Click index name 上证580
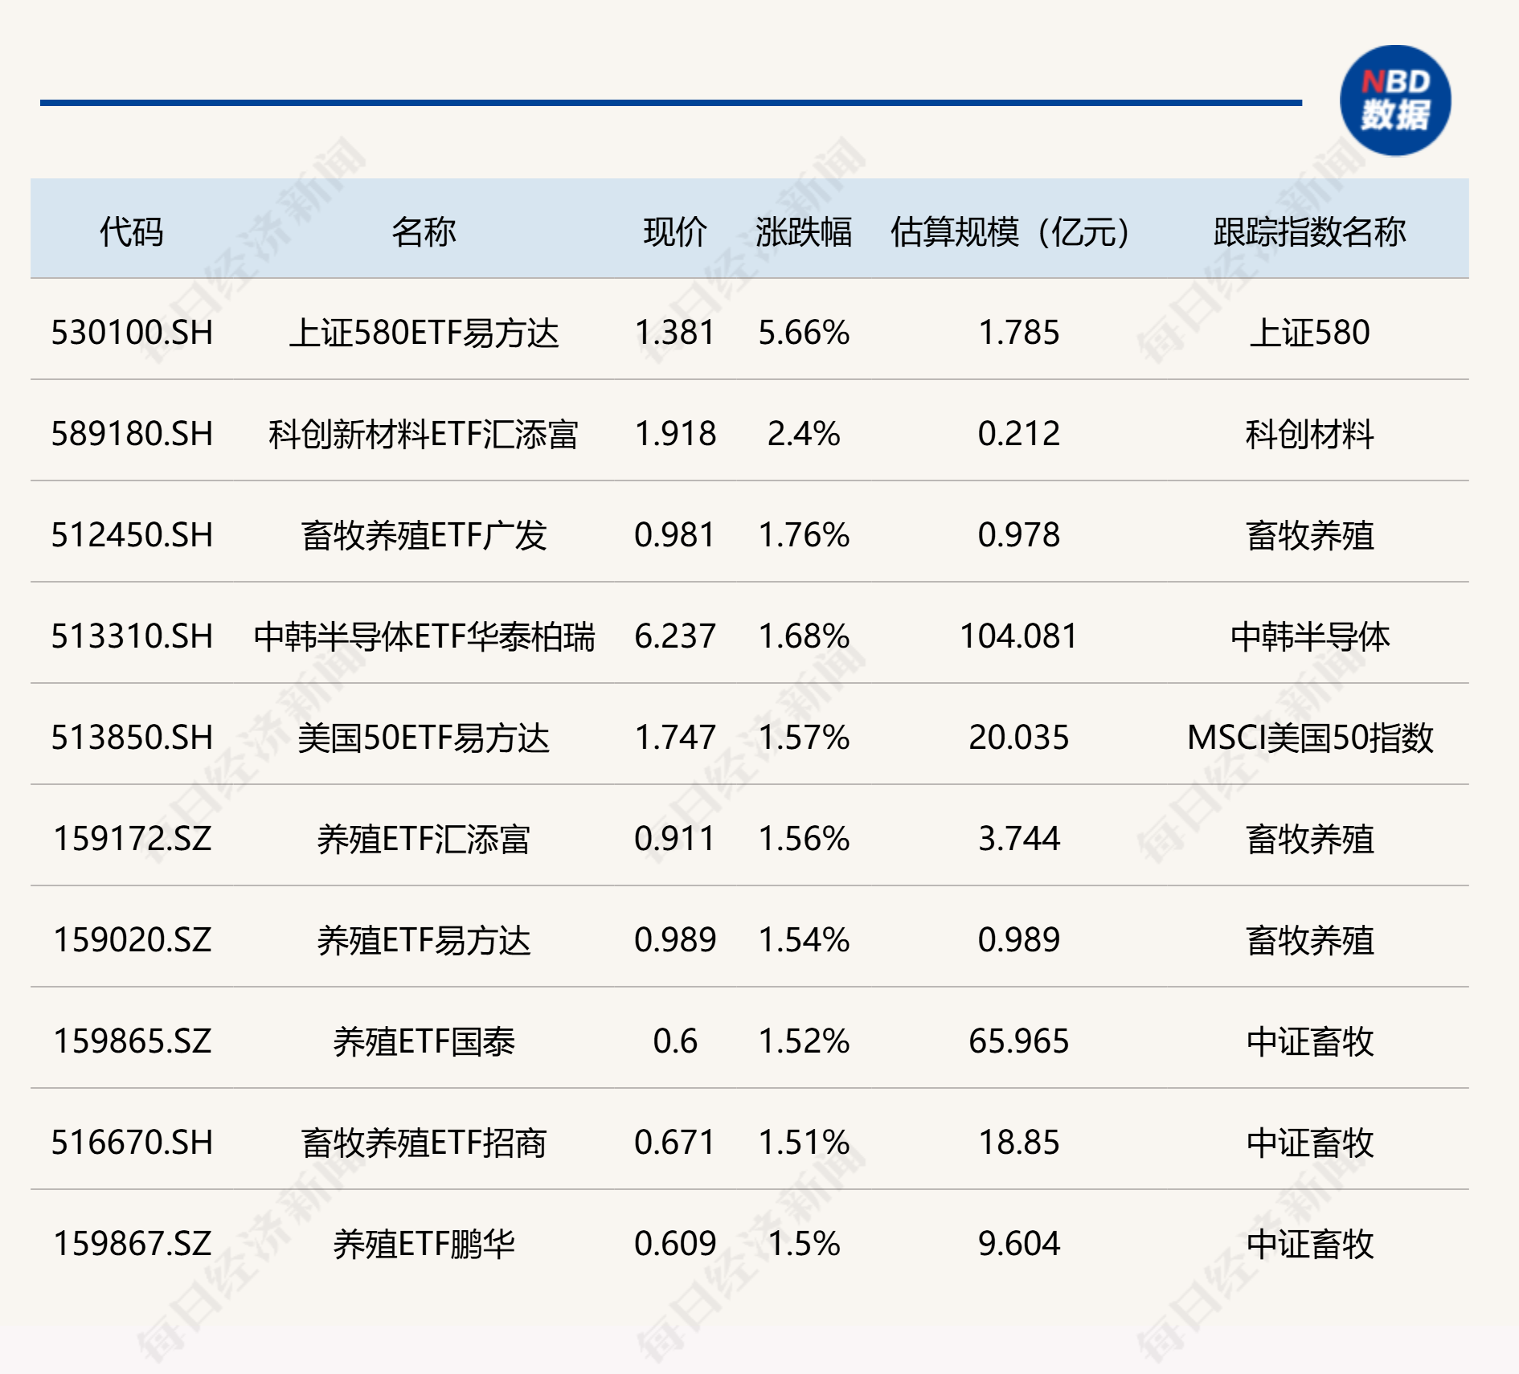Screen dimensions: 1519x1374 (x=1310, y=333)
